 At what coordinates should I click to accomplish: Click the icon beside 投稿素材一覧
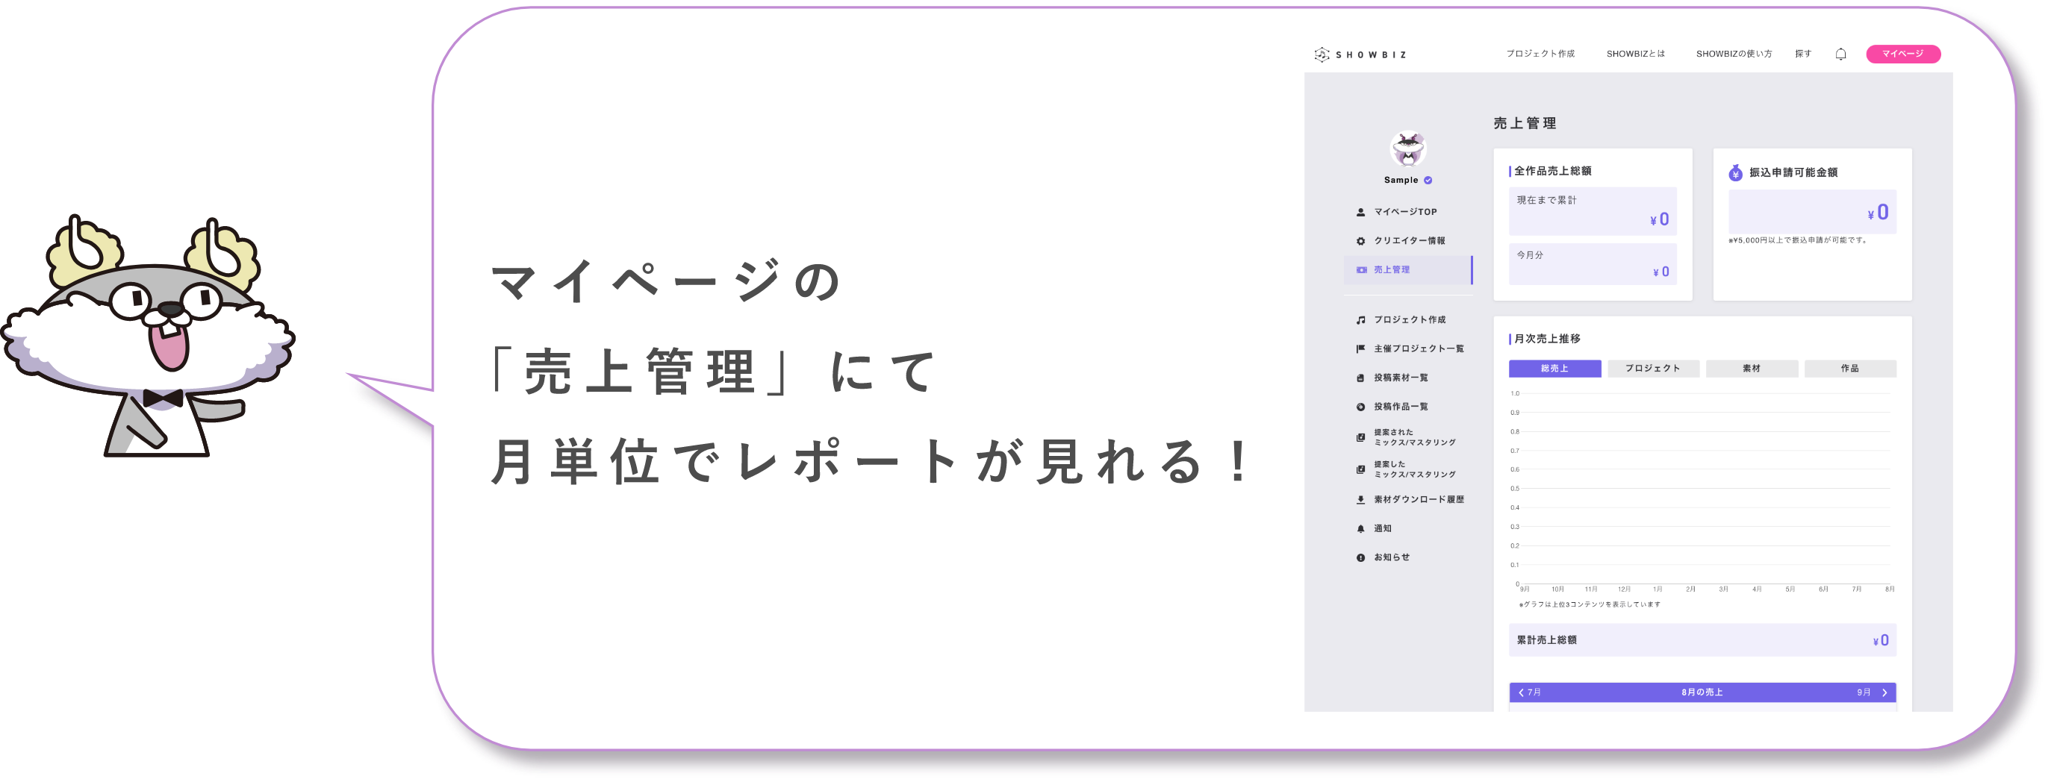coord(1360,378)
